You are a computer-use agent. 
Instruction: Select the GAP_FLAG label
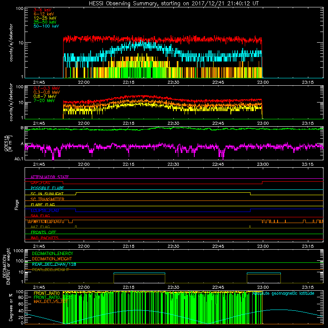click(x=40, y=182)
